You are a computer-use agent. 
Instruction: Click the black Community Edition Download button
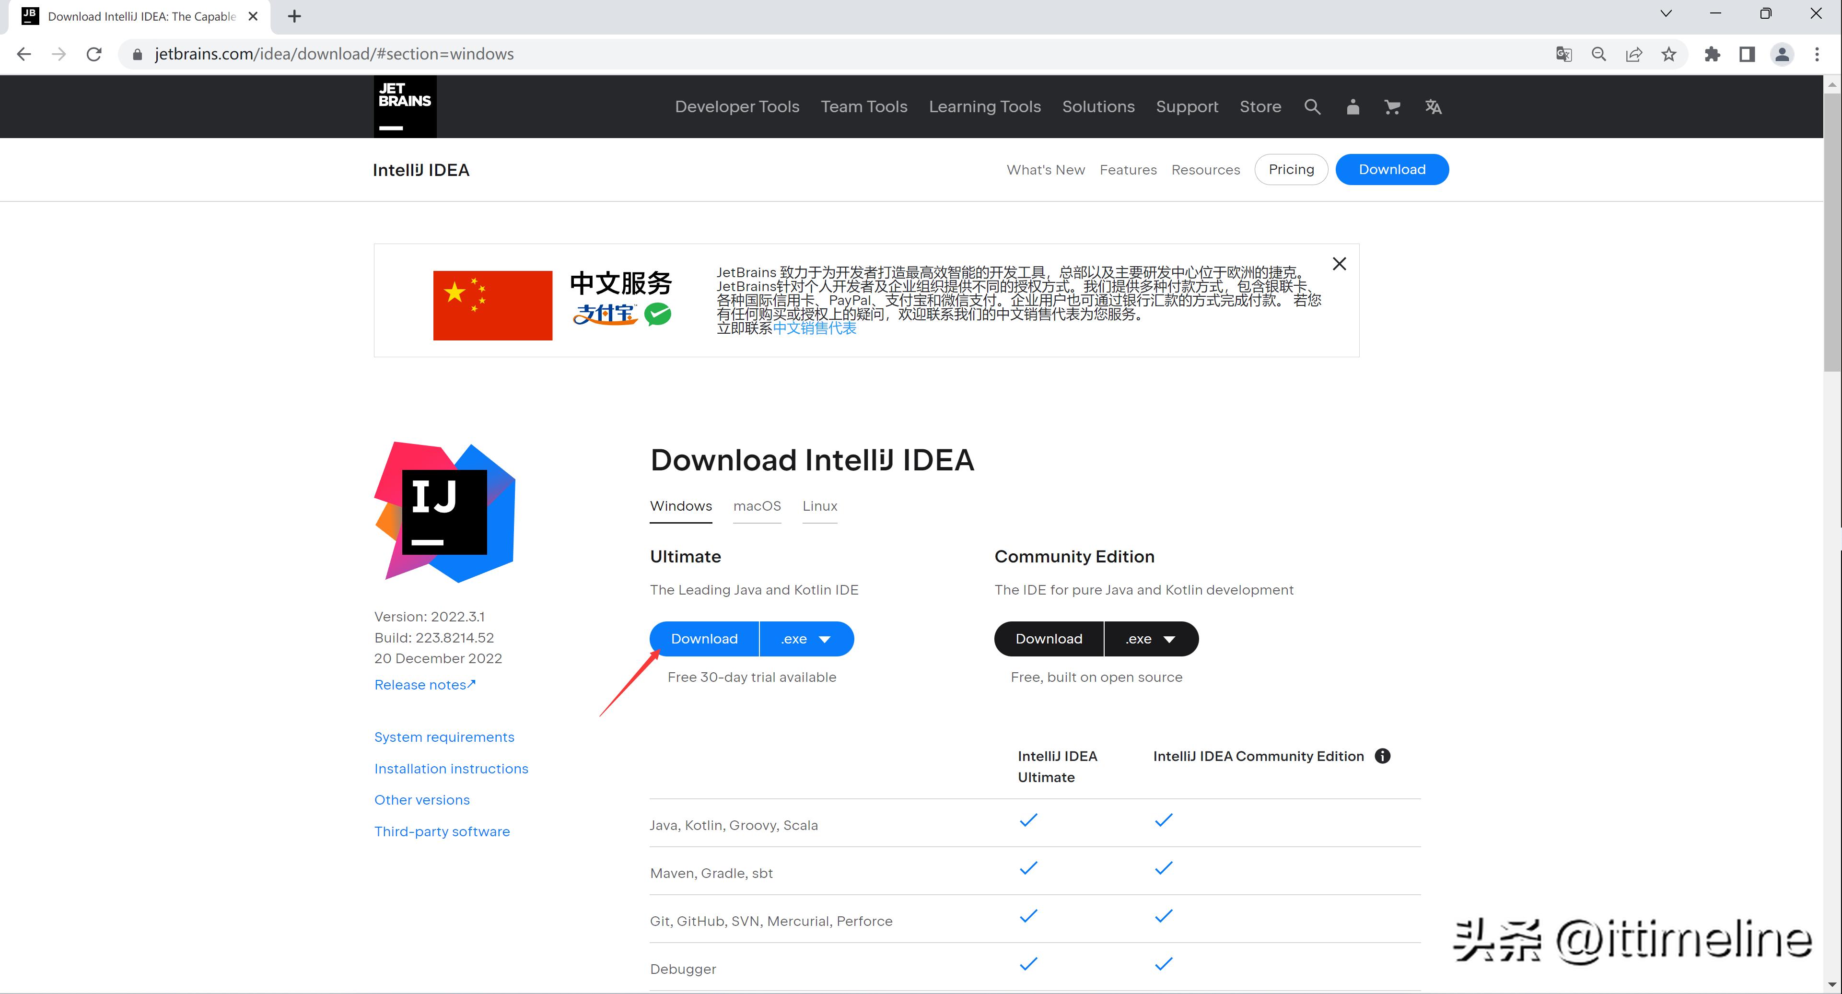(x=1049, y=639)
